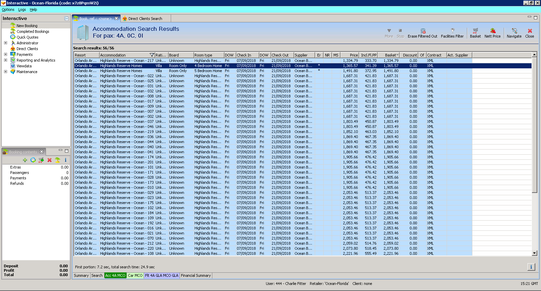Click the red X delete icon in Booking contents
Screen dimensions: 541x291
point(49,160)
